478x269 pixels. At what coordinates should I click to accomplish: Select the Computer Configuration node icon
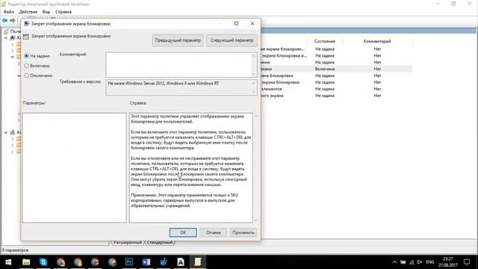13,38
